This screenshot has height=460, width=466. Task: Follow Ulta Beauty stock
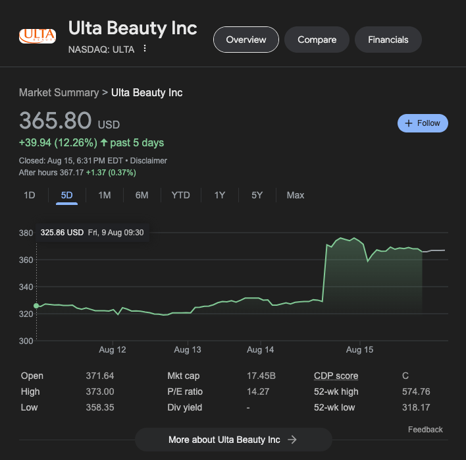pyautogui.click(x=423, y=123)
